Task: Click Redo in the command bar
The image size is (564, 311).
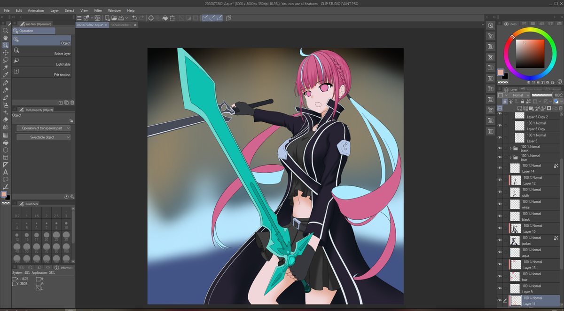Action: tap(141, 18)
